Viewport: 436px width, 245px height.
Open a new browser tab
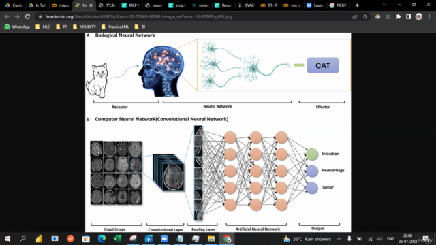(357, 5)
